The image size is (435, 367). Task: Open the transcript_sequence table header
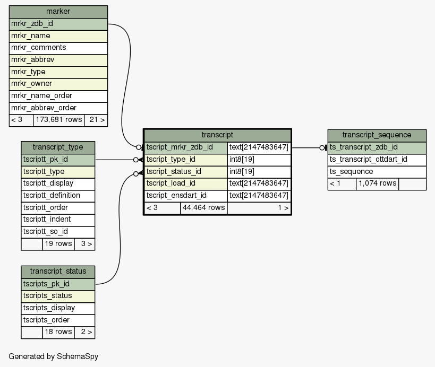tap(377, 135)
